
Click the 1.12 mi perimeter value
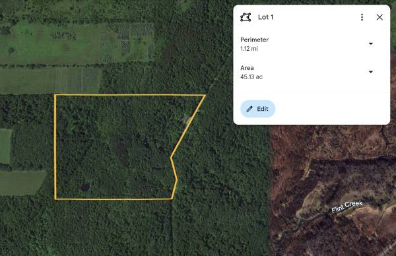click(x=249, y=49)
